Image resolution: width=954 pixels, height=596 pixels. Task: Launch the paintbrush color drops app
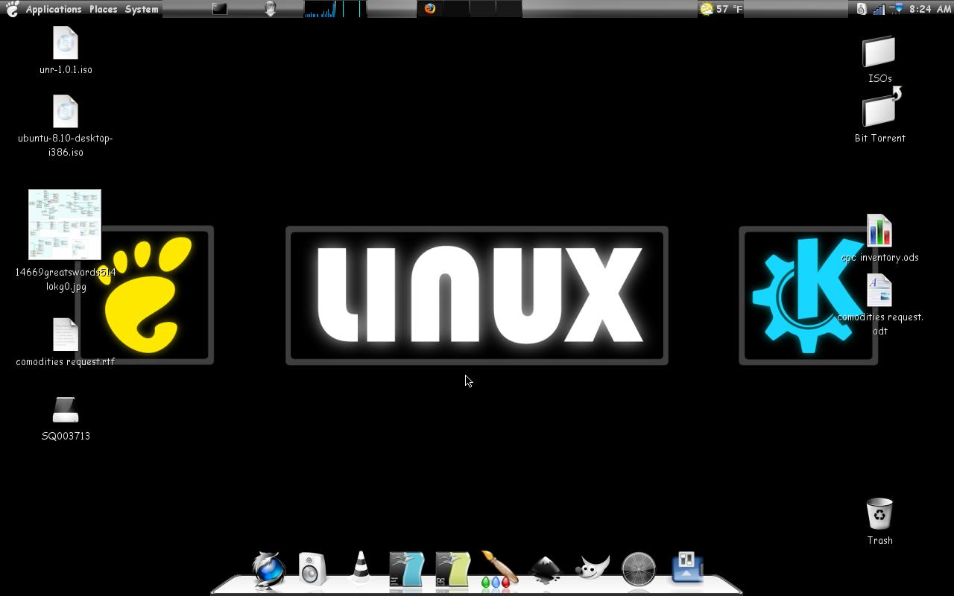(x=499, y=569)
